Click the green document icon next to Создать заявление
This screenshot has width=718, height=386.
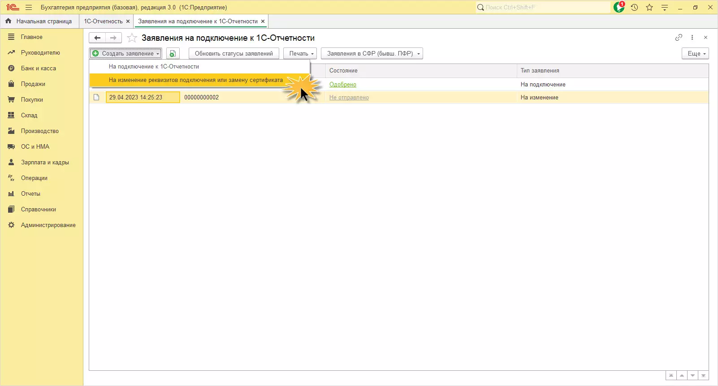pos(173,53)
